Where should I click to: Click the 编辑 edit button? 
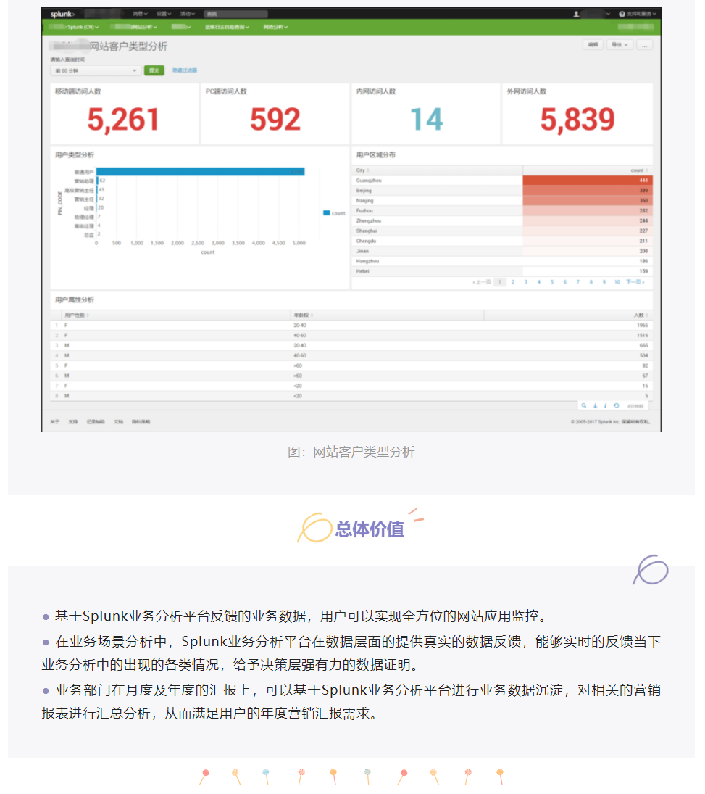(x=593, y=45)
